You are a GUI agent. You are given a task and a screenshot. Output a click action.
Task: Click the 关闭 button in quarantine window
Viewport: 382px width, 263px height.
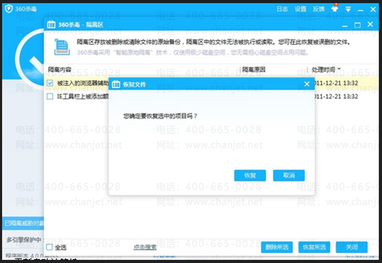pos(351,247)
